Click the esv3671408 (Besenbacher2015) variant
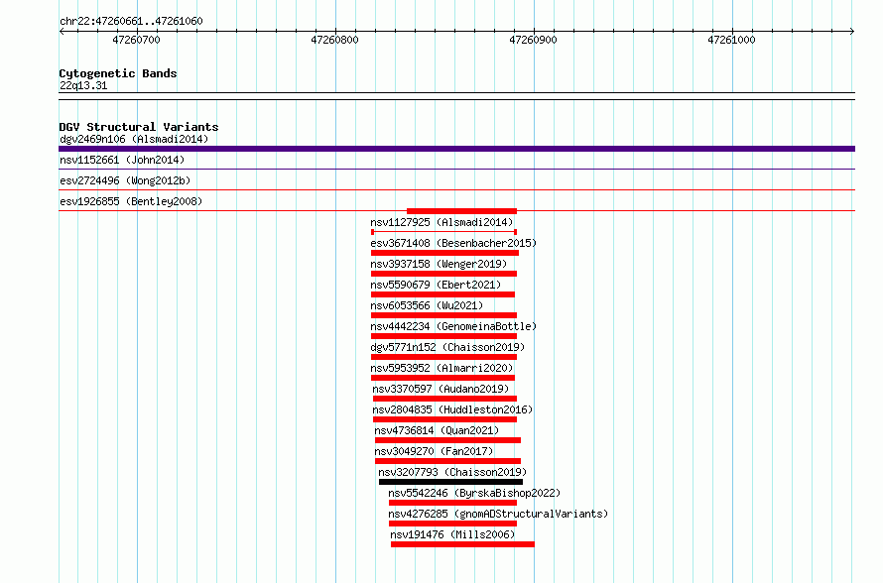 (453, 243)
